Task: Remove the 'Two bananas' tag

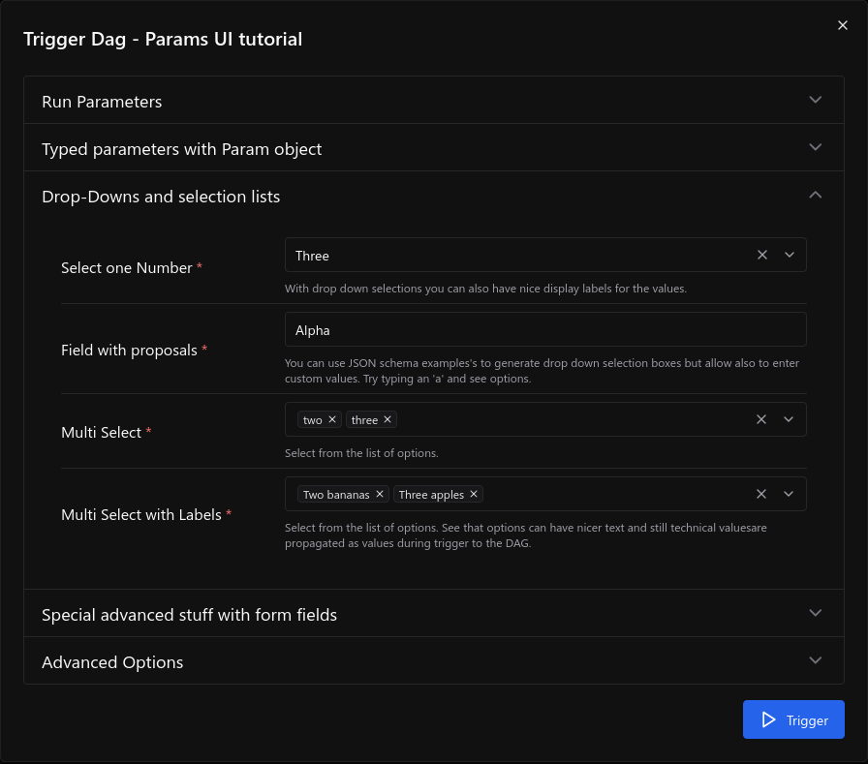Action: (x=380, y=494)
